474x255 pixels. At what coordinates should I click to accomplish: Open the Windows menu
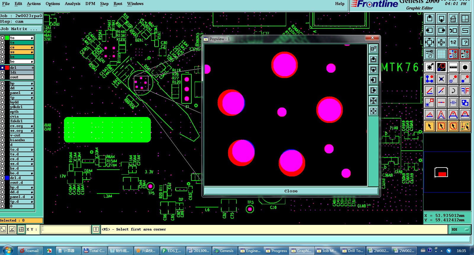coord(135,4)
